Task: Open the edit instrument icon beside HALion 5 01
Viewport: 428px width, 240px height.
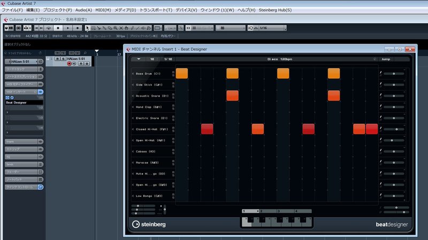Action: click(41, 61)
